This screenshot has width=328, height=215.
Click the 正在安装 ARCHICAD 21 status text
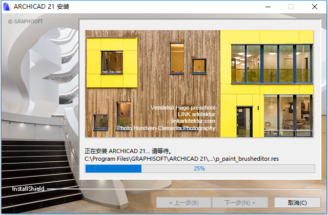(x=128, y=151)
